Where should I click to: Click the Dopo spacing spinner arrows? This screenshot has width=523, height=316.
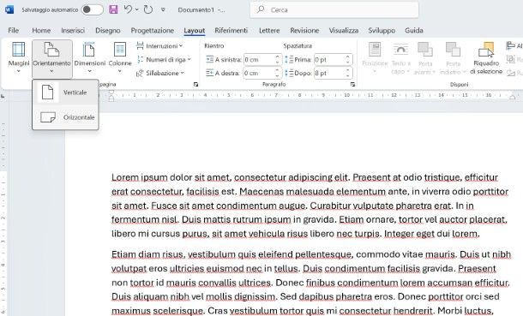pos(348,73)
